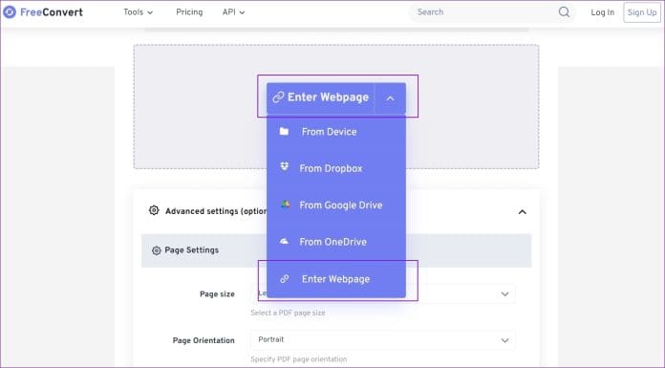Click the Advanced settings (optional) label
This screenshot has height=368, width=665.
click(216, 211)
